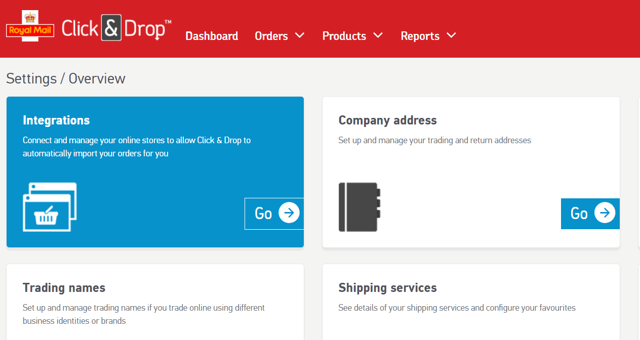This screenshot has width=640, height=340.
Task: Click the Click & Drop logo
Action: 116,28
